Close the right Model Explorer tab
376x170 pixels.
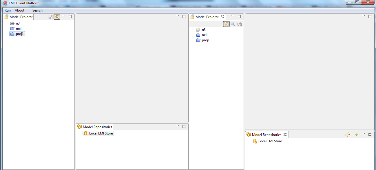click(x=222, y=17)
